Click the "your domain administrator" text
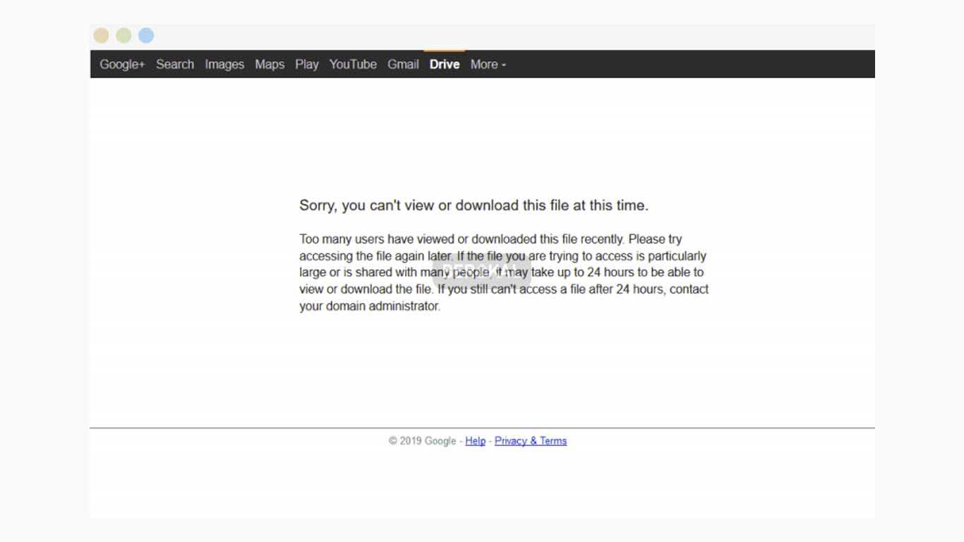 coord(369,306)
